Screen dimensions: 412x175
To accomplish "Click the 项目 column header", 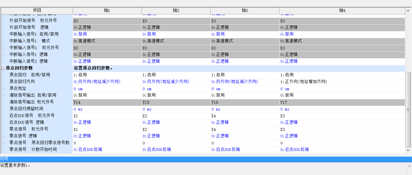I will [37, 10].
